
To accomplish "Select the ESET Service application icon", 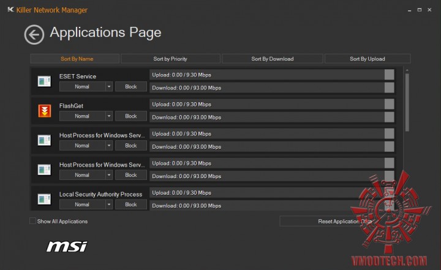I will (45, 81).
